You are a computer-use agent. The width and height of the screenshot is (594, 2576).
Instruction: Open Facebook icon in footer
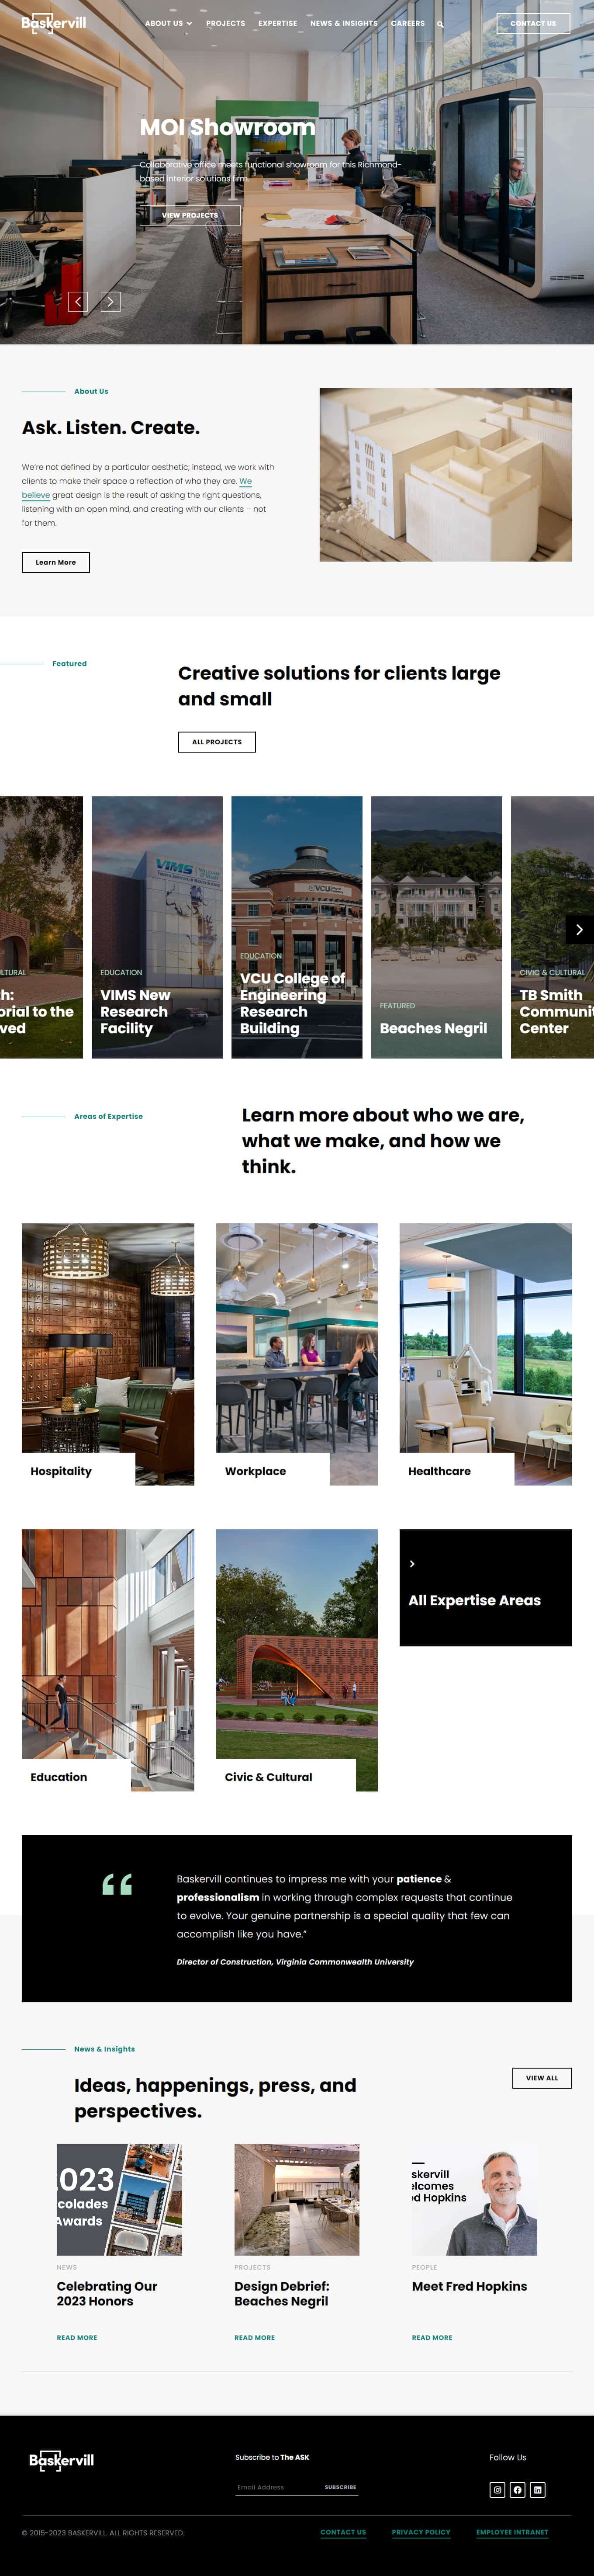pyautogui.click(x=517, y=2489)
